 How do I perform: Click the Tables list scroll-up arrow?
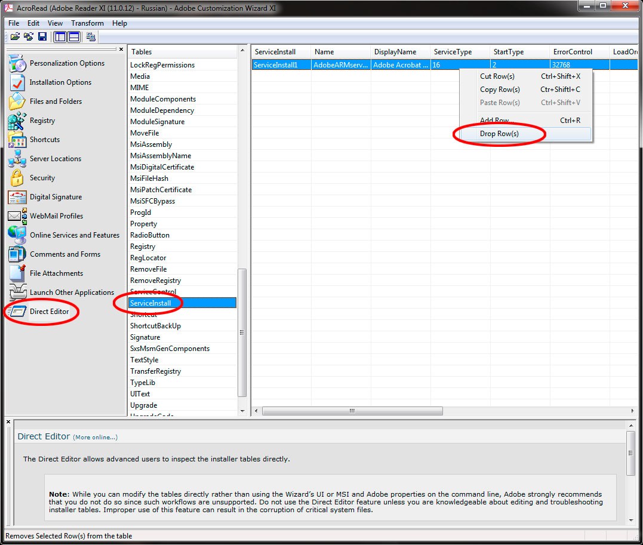tap(242, 50)
